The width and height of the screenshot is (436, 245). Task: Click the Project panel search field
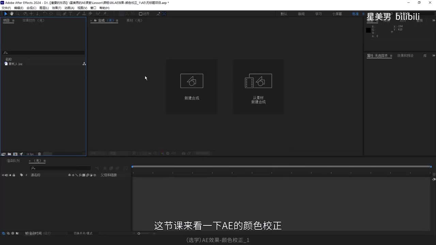44,53
